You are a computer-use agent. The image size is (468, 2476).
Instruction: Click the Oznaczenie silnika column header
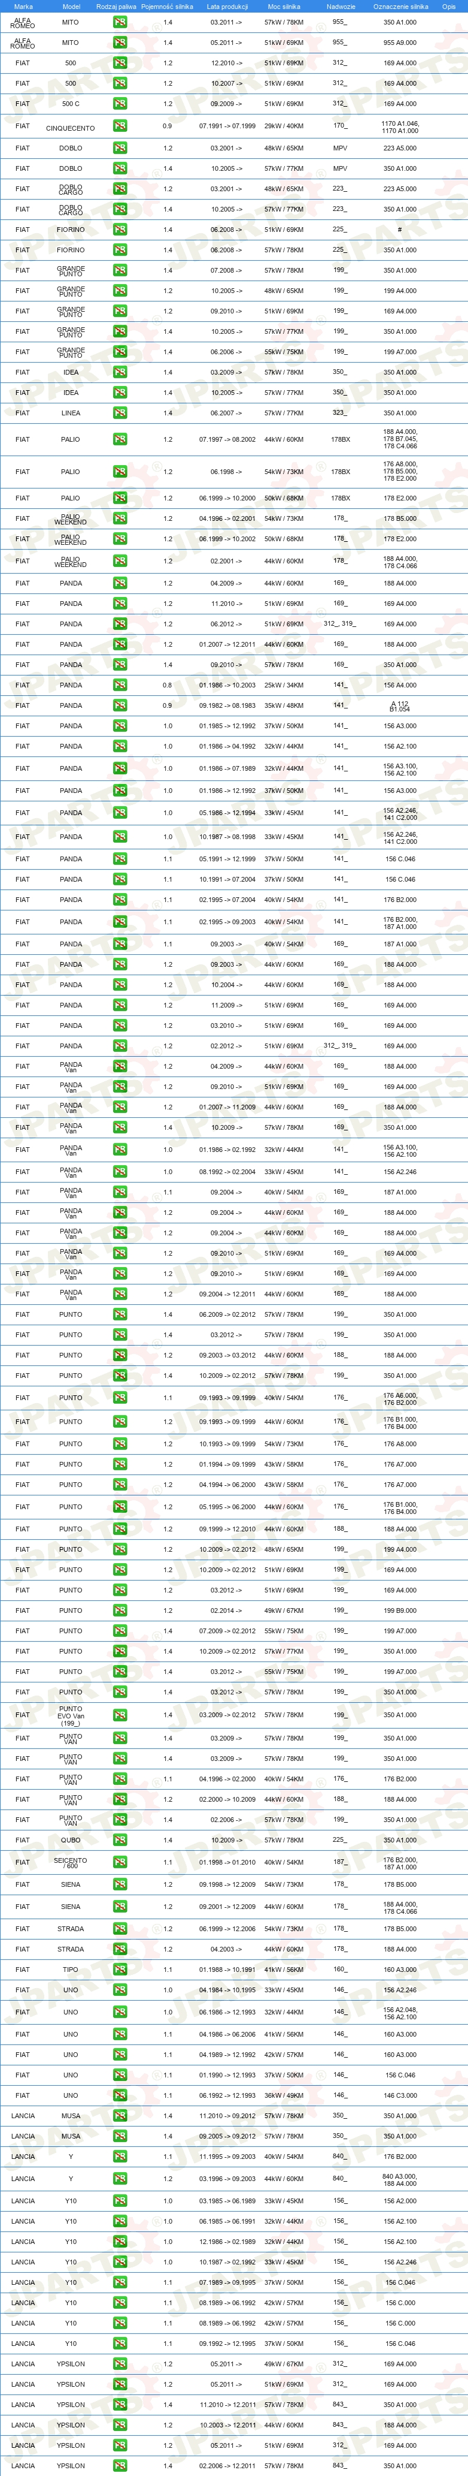[400, 7]
